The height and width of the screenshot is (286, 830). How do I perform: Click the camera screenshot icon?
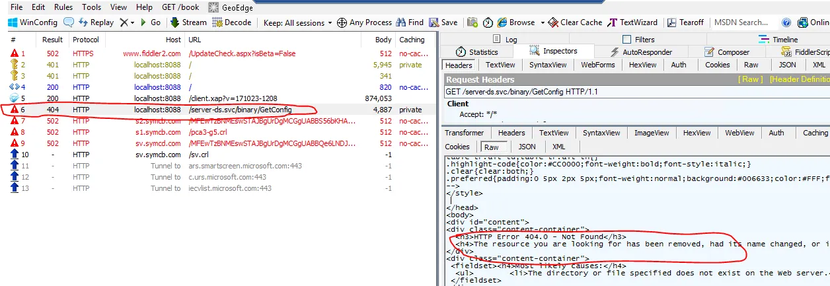coord(472,22)
